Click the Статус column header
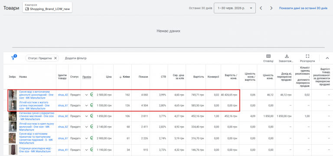The image size is (333, 156). [x=74, y=77]
